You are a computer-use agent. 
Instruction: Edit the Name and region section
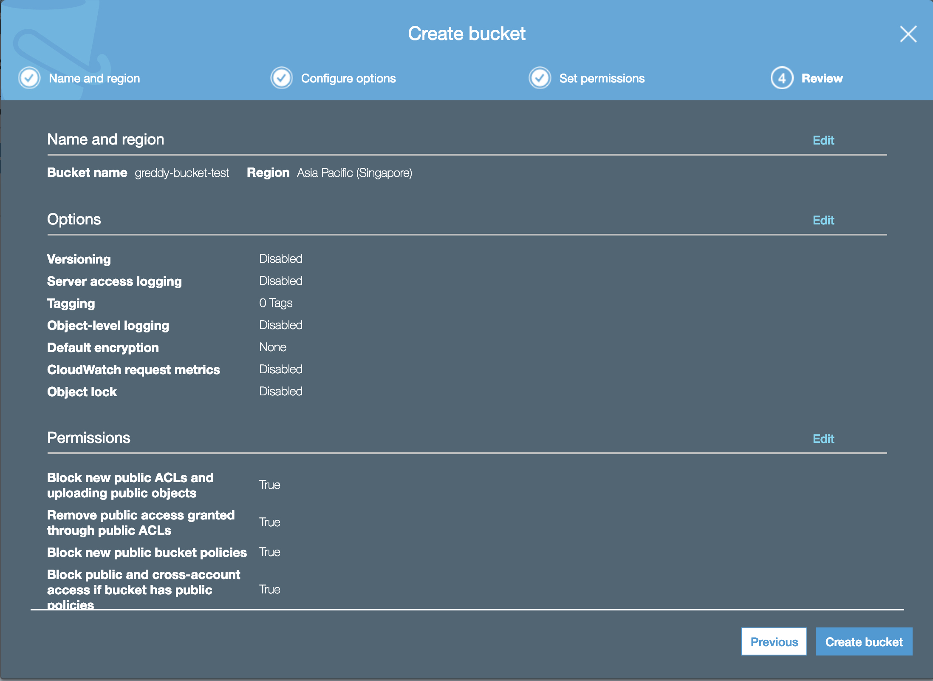(823, 141)
